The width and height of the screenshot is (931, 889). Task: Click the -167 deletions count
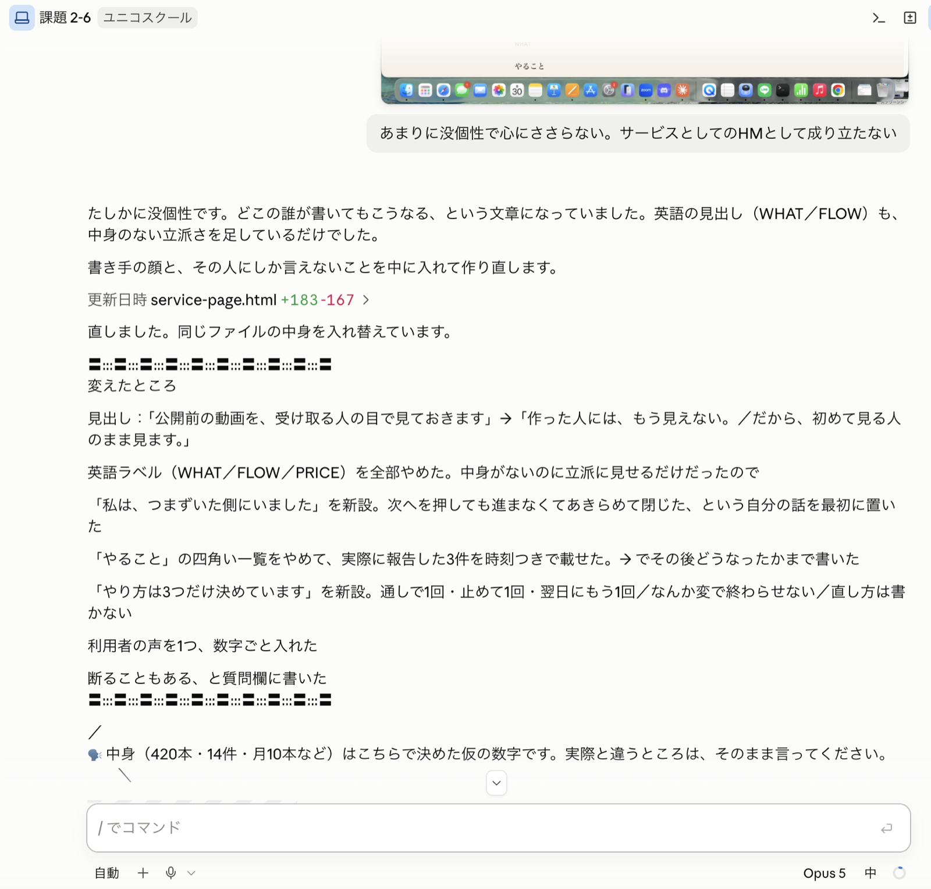[x=337, y=300]
